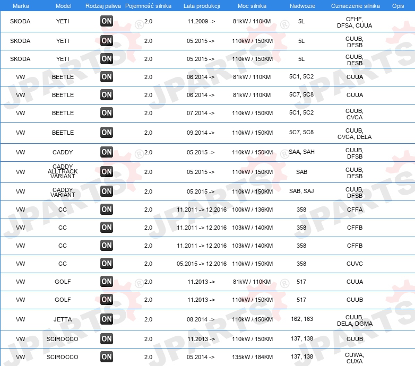
Task: Click the ON icon in the Beetle 06.2014 5C7, 5C8 row
Action: point(107,94)
